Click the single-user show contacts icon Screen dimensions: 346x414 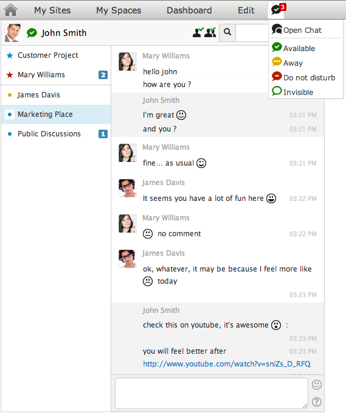pyautogui.click(x=198, y=32)
